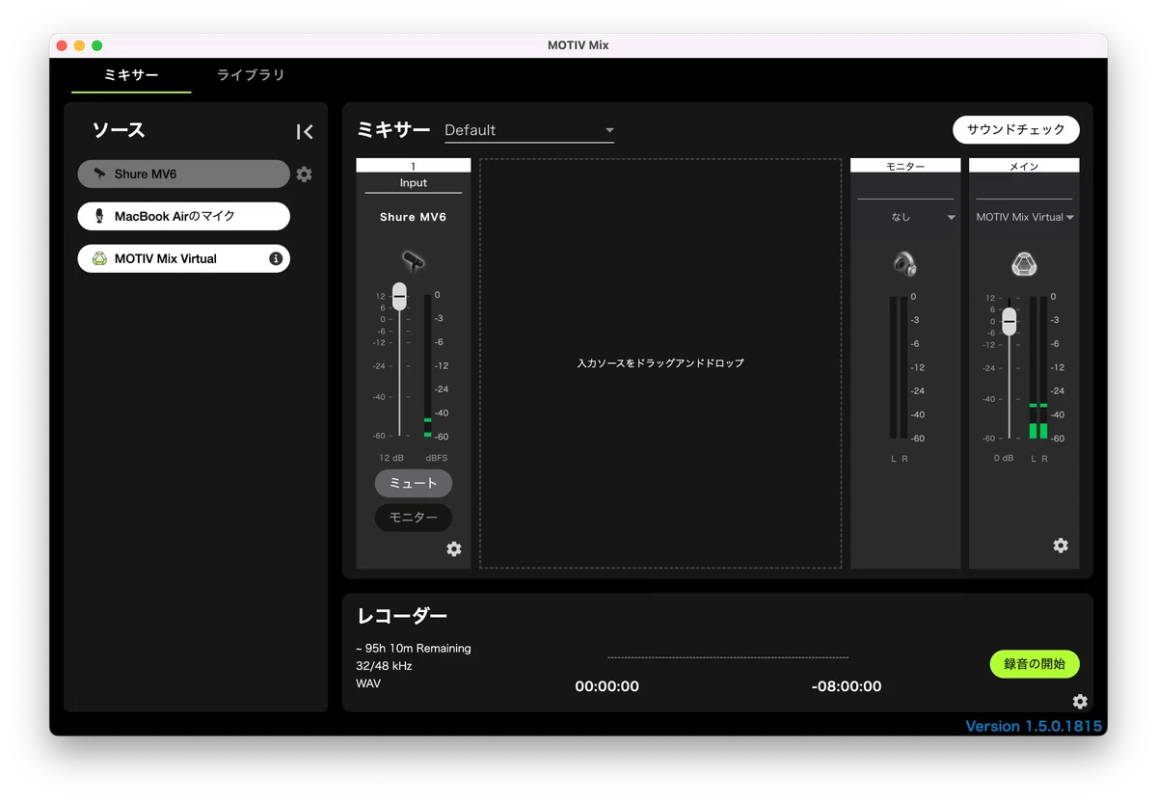Viewport: 1157px width, 801px height.
Task: Switch to the ライブラリ tab
Action: (x=251, y=75)
